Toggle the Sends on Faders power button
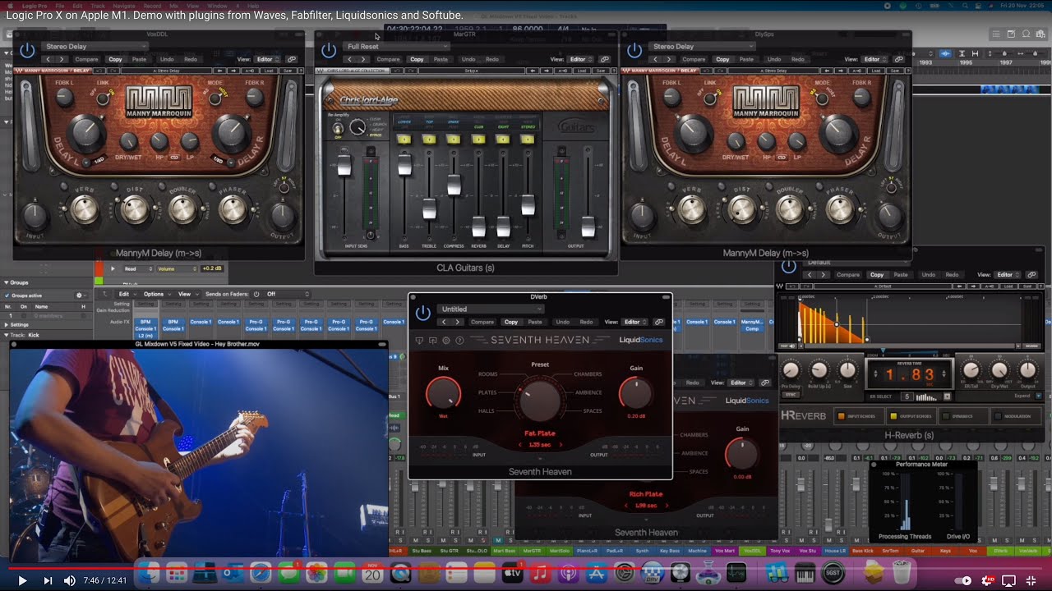The width and height of the screenshot is (1052, 591). click(x=256, y=294)
